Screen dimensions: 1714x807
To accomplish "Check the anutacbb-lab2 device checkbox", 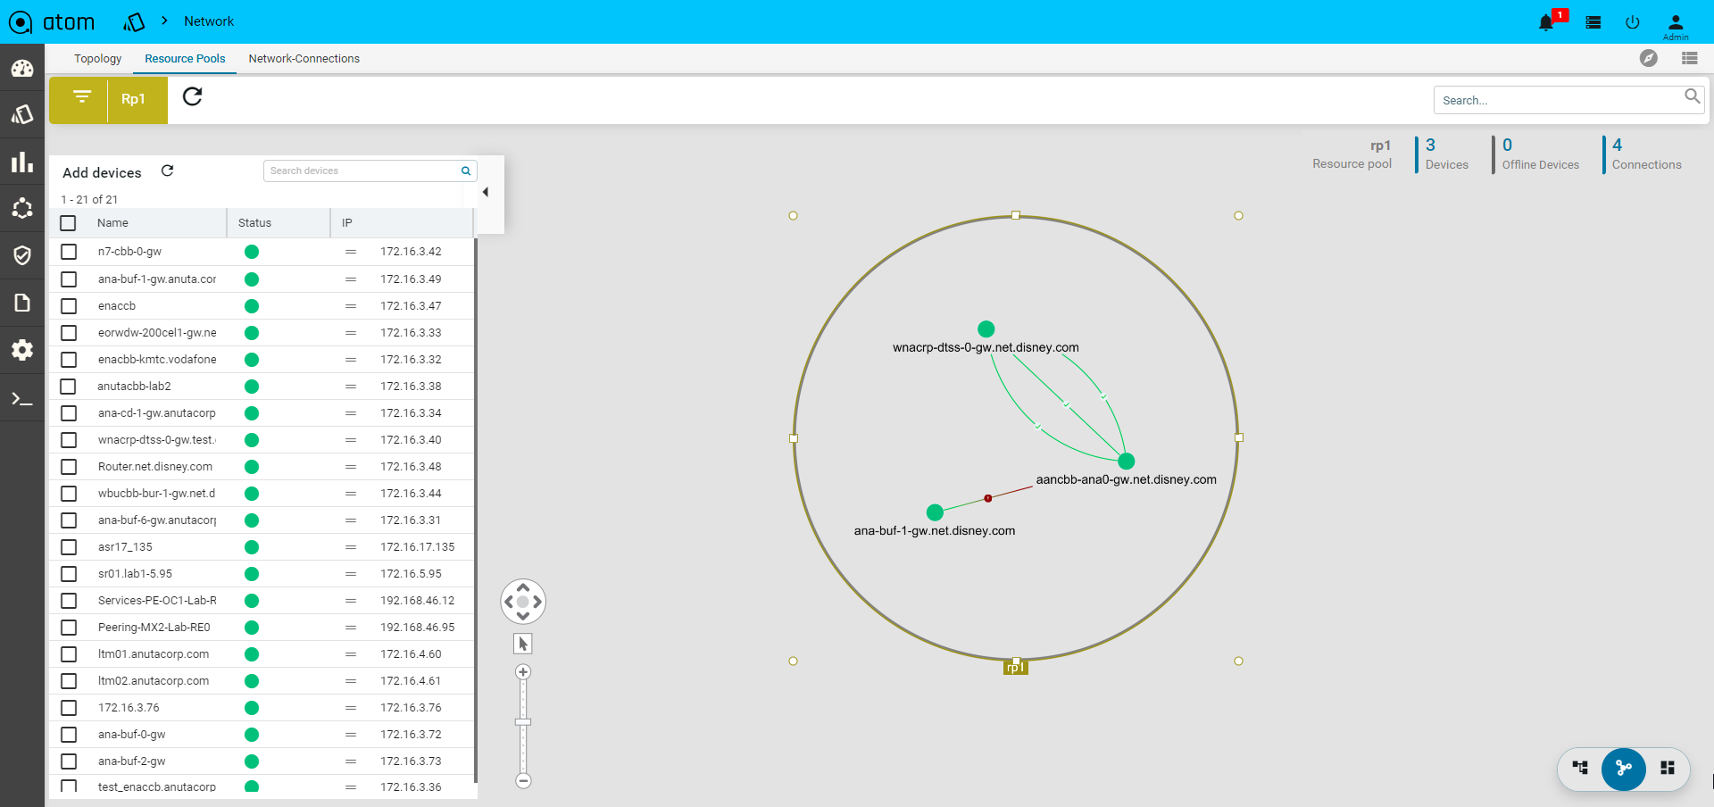I will 68,387.
